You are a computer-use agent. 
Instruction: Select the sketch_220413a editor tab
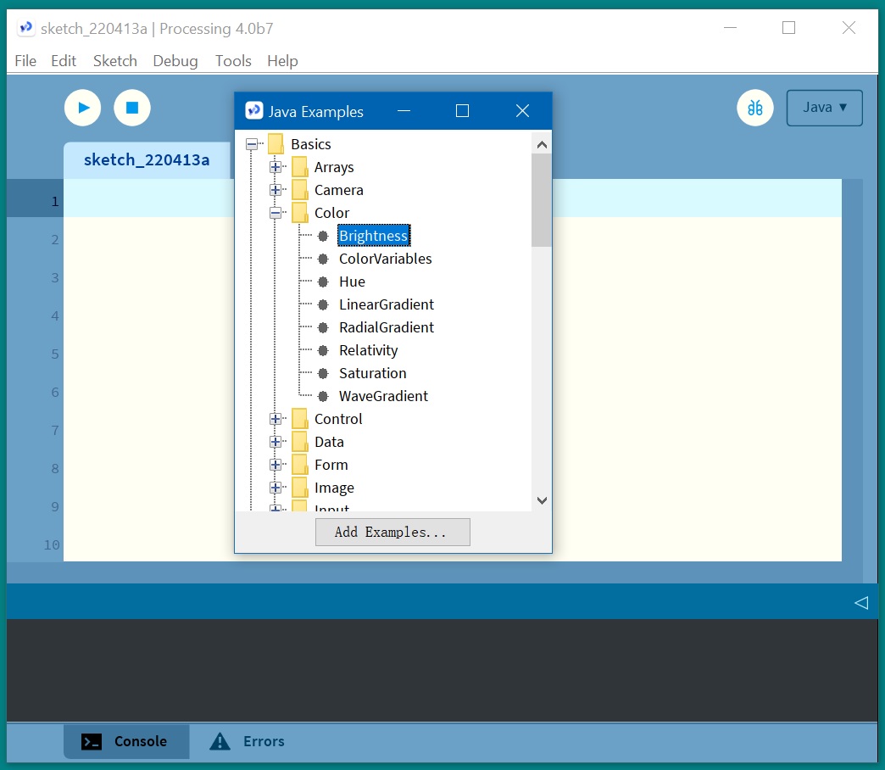click(x=147, y=159)
